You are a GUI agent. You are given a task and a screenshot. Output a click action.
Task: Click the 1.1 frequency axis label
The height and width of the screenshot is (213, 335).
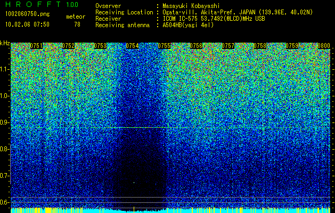pos(4,69)
